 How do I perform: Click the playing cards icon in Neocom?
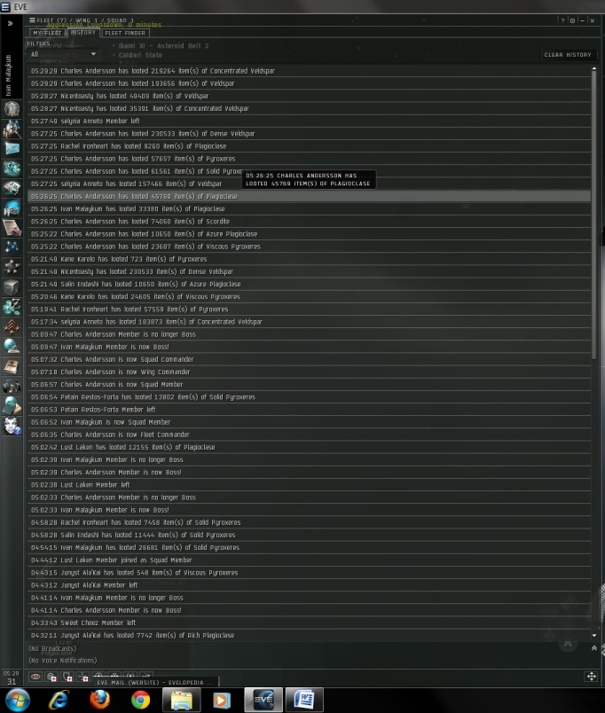12,188
